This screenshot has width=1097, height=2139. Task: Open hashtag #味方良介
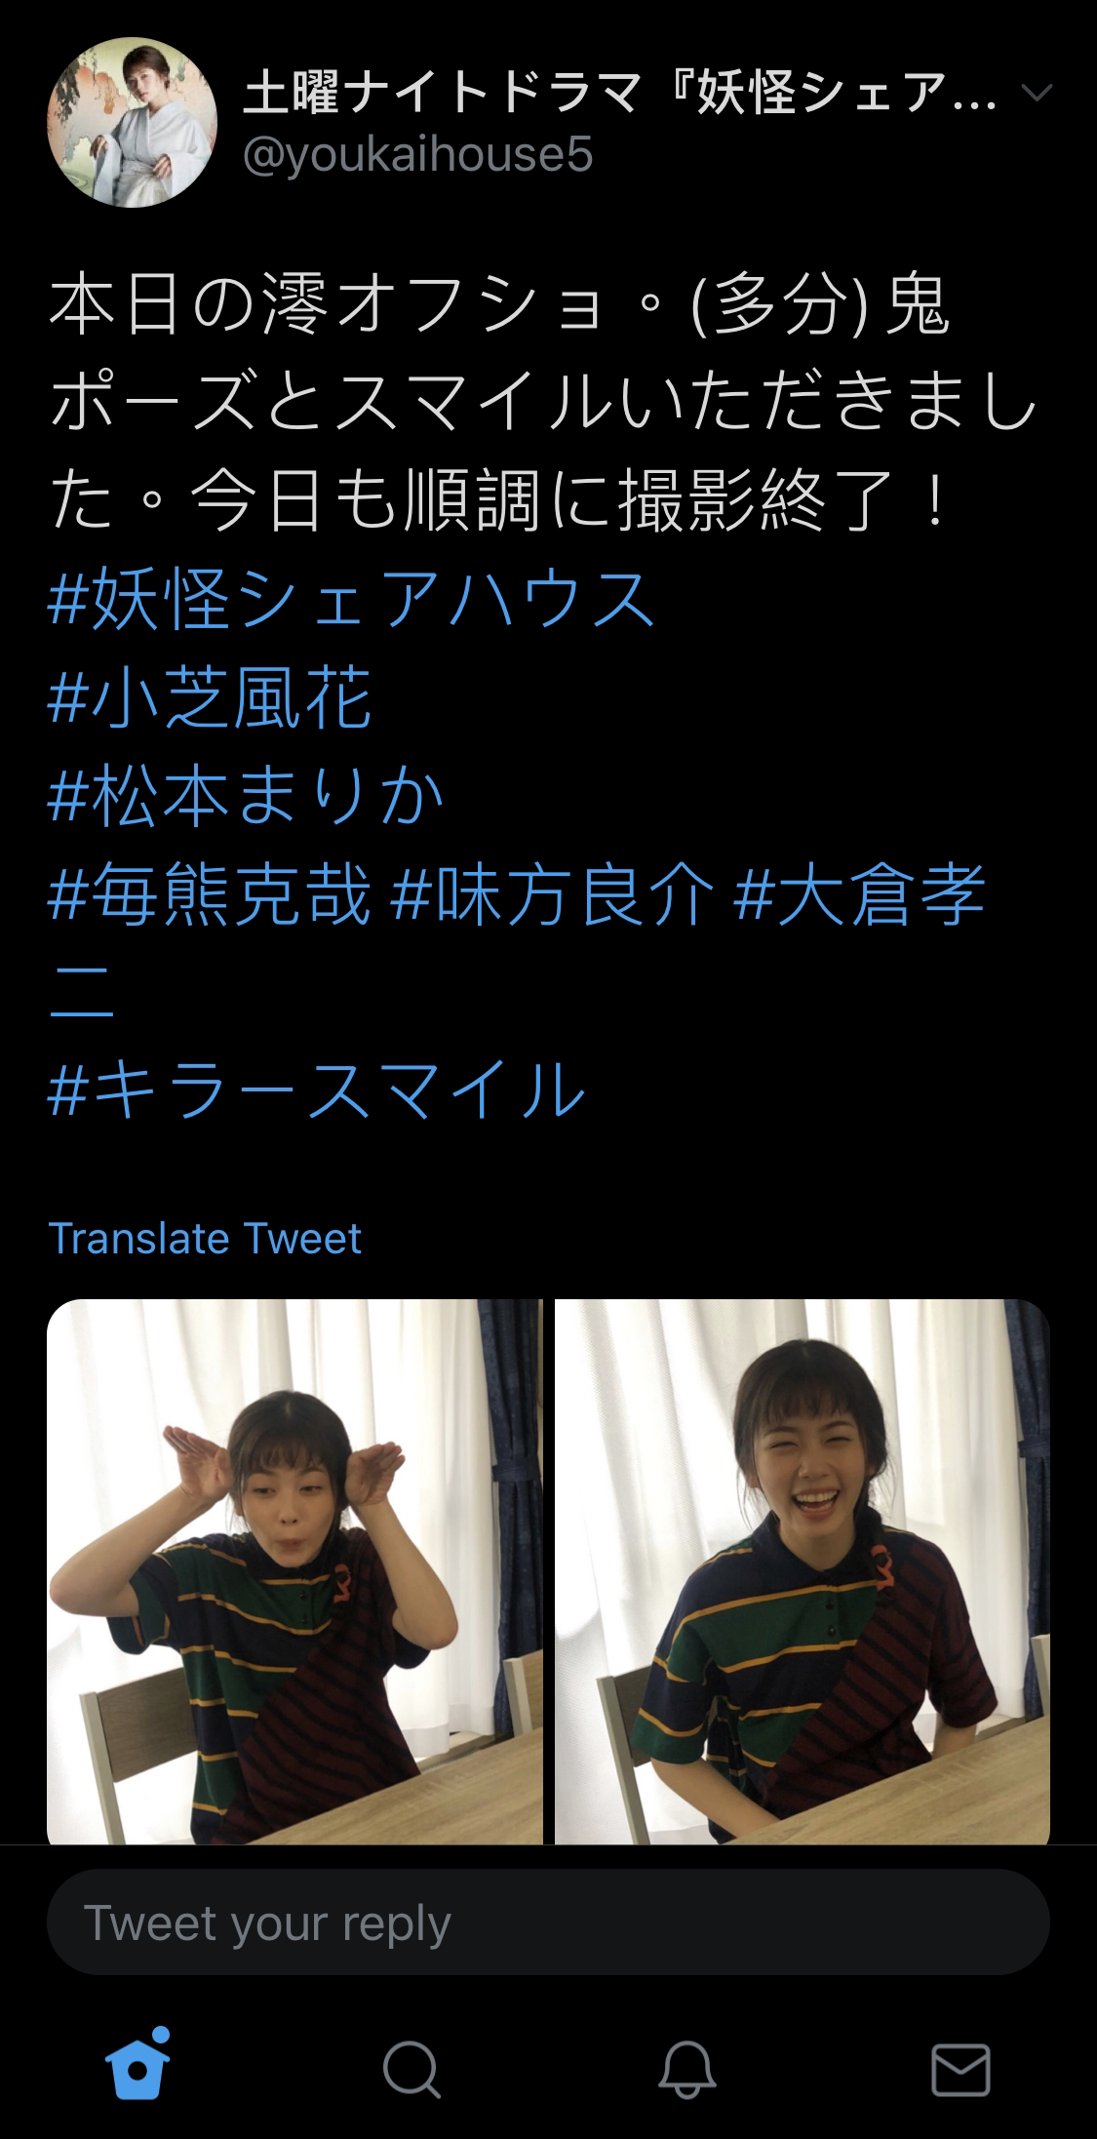(x=552, y=895)
